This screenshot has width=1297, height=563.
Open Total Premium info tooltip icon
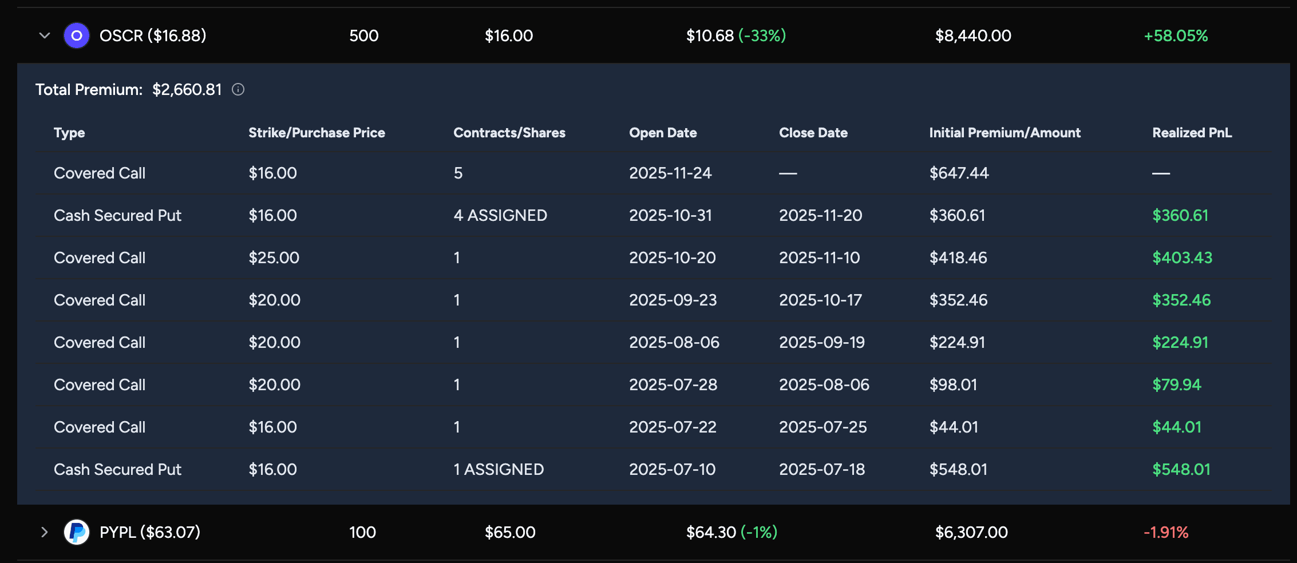pyautogui.click(x=238, y=89)
